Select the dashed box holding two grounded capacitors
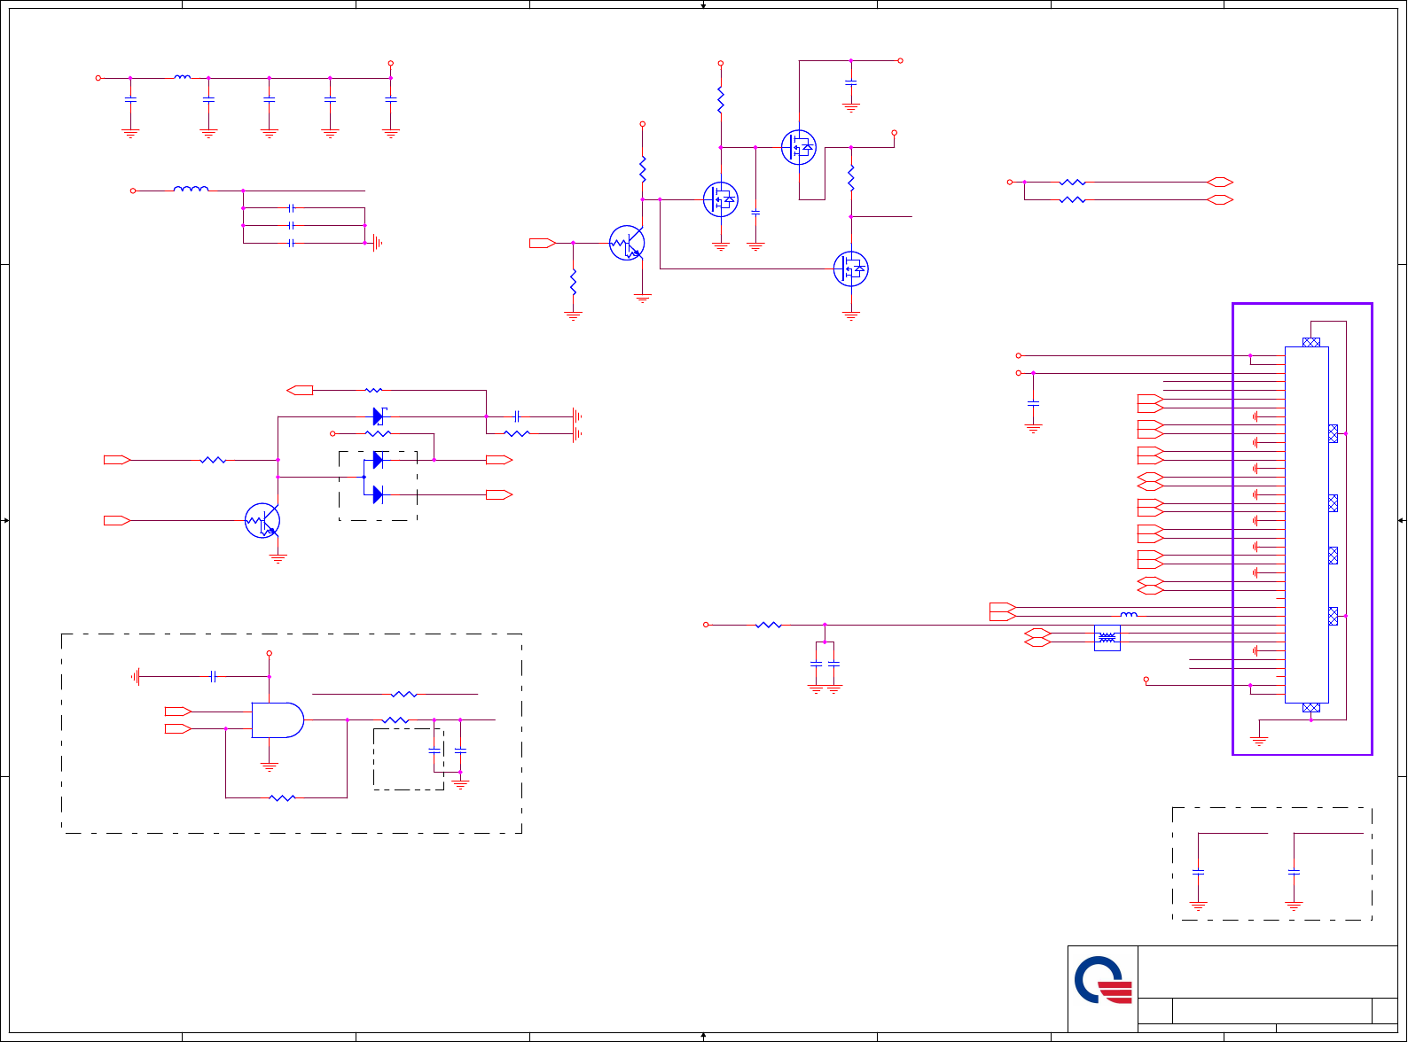The image size is (1408, 1042). point(1272,864)
